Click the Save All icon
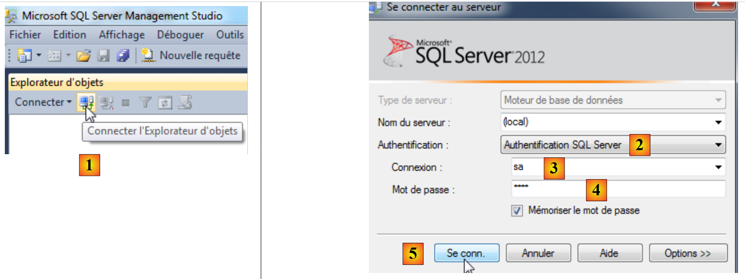This screenshot has height=279, width=745. tap(123, 56)
